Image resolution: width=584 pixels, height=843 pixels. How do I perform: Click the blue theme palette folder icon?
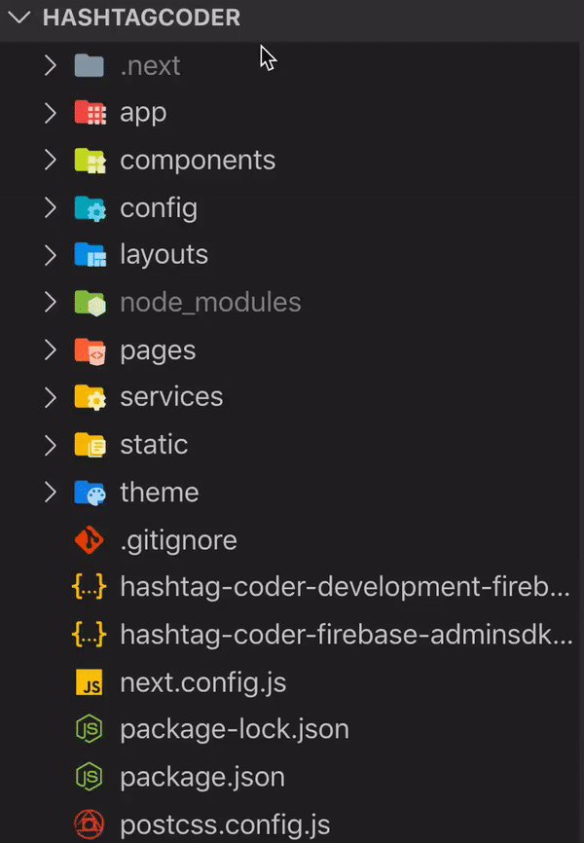pos(90,493)
